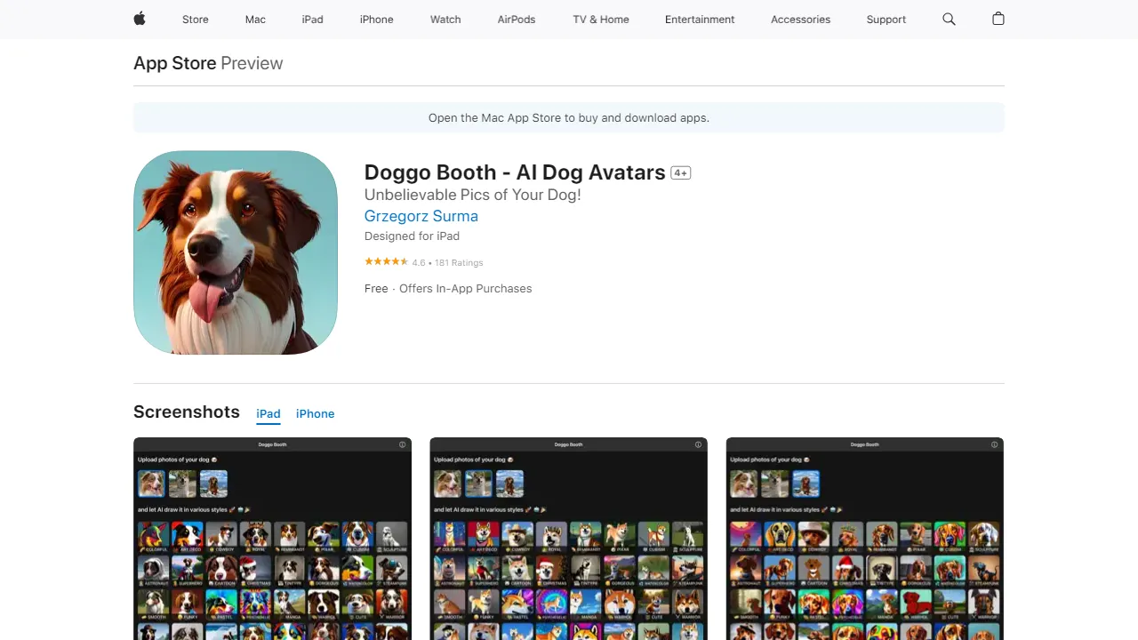
Task: Click the Doggo Booth app icon
Action: pyautogui.click(x=236, y=252)
